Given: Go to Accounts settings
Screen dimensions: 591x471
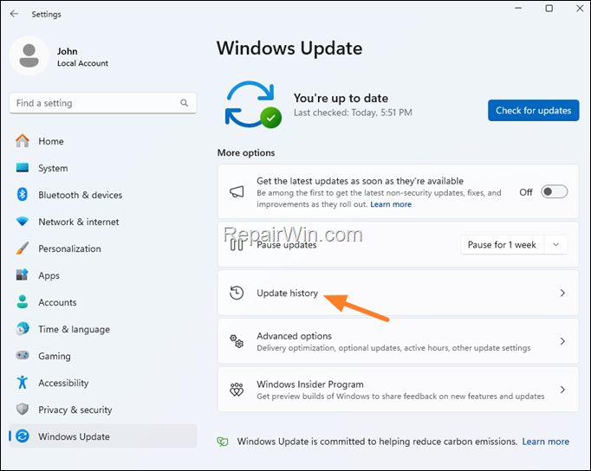Looking at the screenshot, I should click(x=103, y=302).
